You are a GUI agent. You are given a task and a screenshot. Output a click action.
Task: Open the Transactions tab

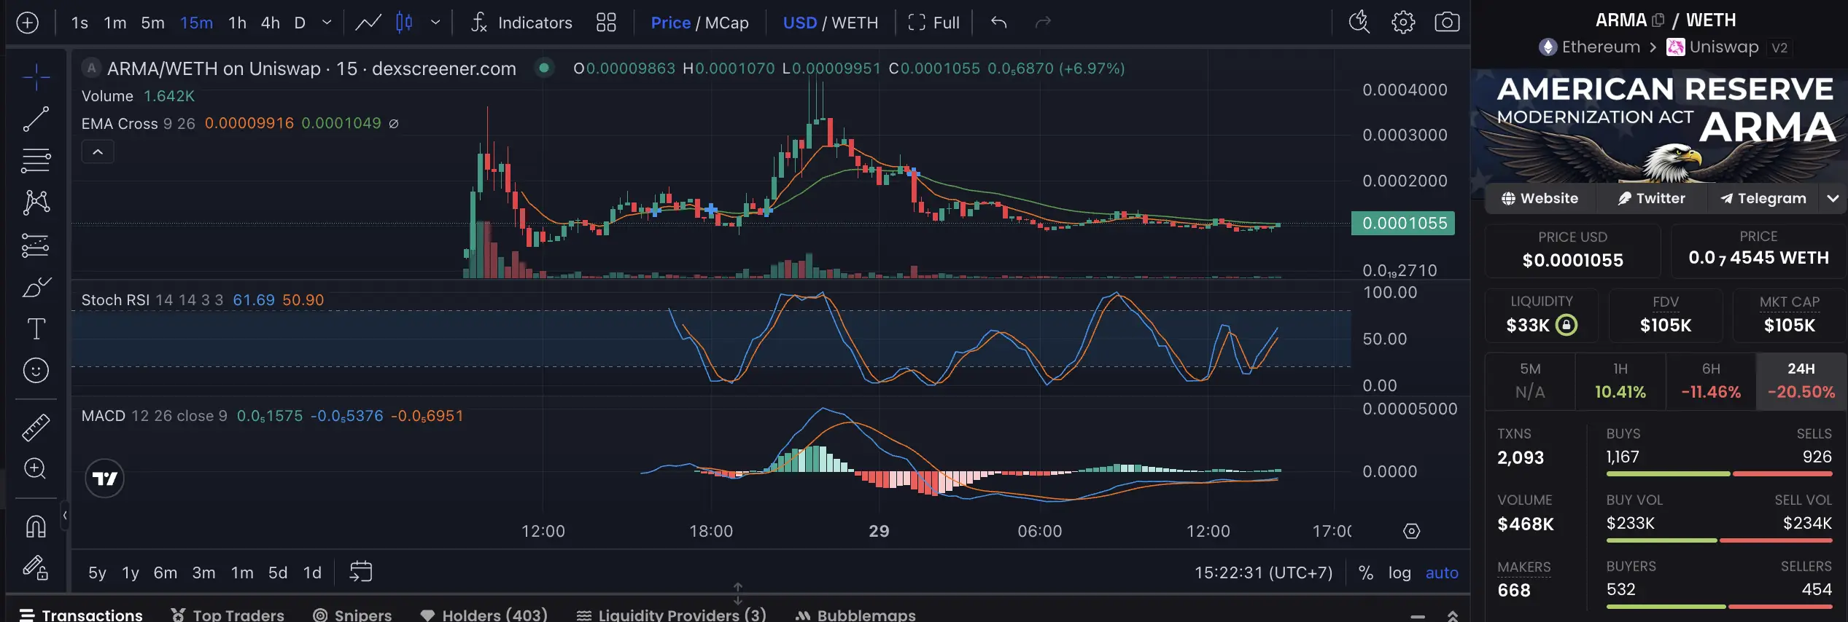click(81, 615)
